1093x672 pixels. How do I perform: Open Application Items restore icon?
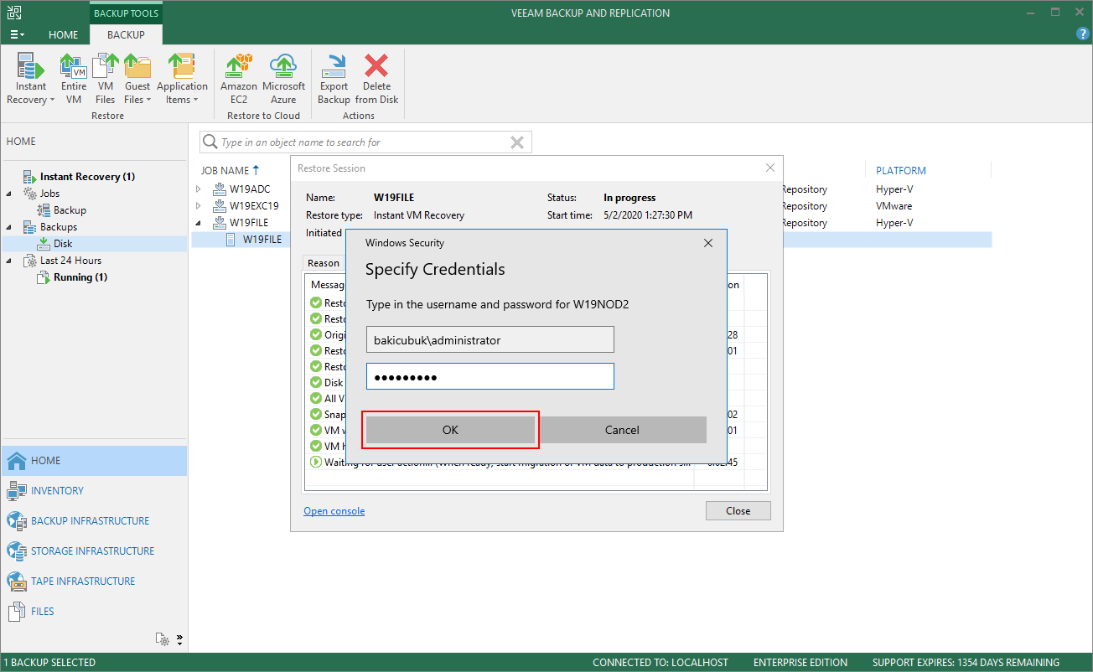tap(182, 79)
